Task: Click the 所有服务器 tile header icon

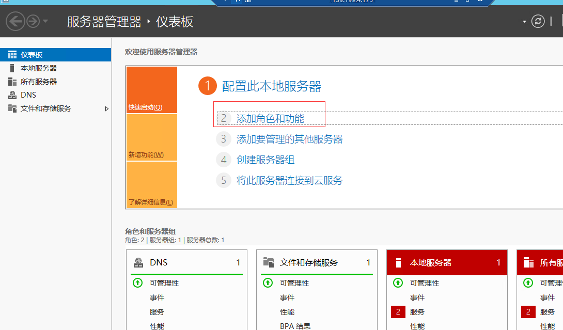Action: point(528,262)
